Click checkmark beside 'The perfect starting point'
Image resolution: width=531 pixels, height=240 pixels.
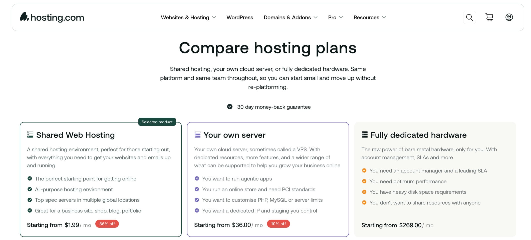30,178
